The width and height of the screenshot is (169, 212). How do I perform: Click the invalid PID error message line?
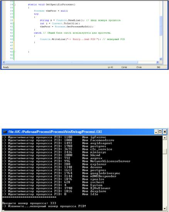click(x=44, y=206)
